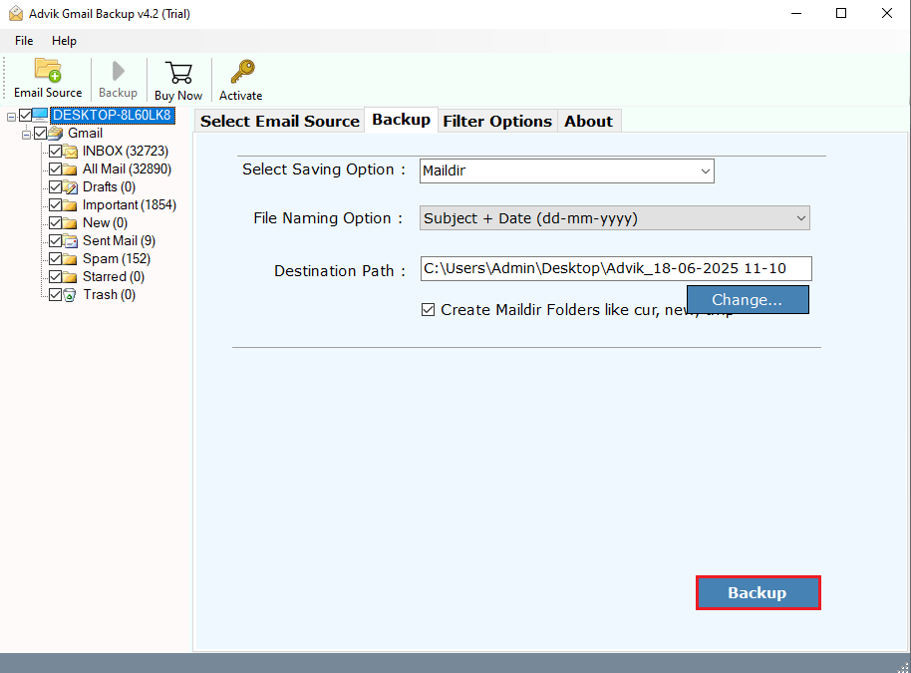Click the Destination Path text field
This screenshot has width=911, height=673.
[616, 268]
